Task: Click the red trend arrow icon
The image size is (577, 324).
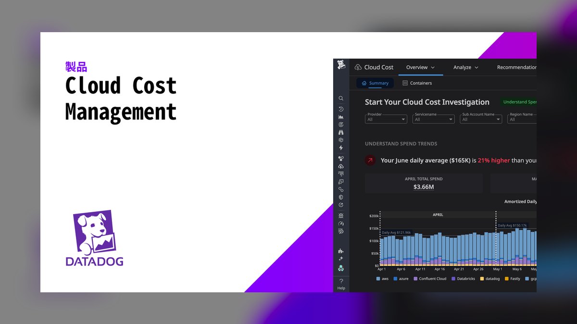Action: 370,160
